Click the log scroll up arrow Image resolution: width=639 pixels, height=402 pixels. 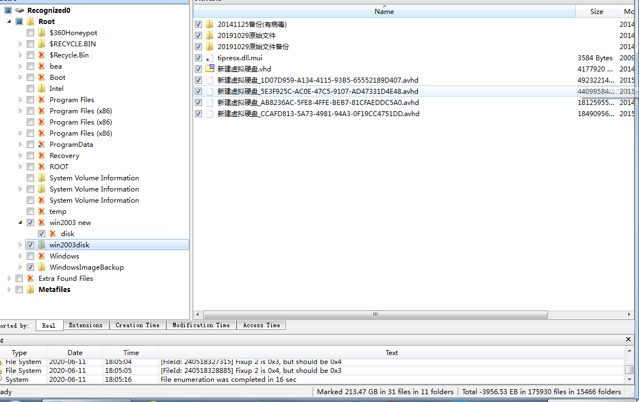click(630, 351)
